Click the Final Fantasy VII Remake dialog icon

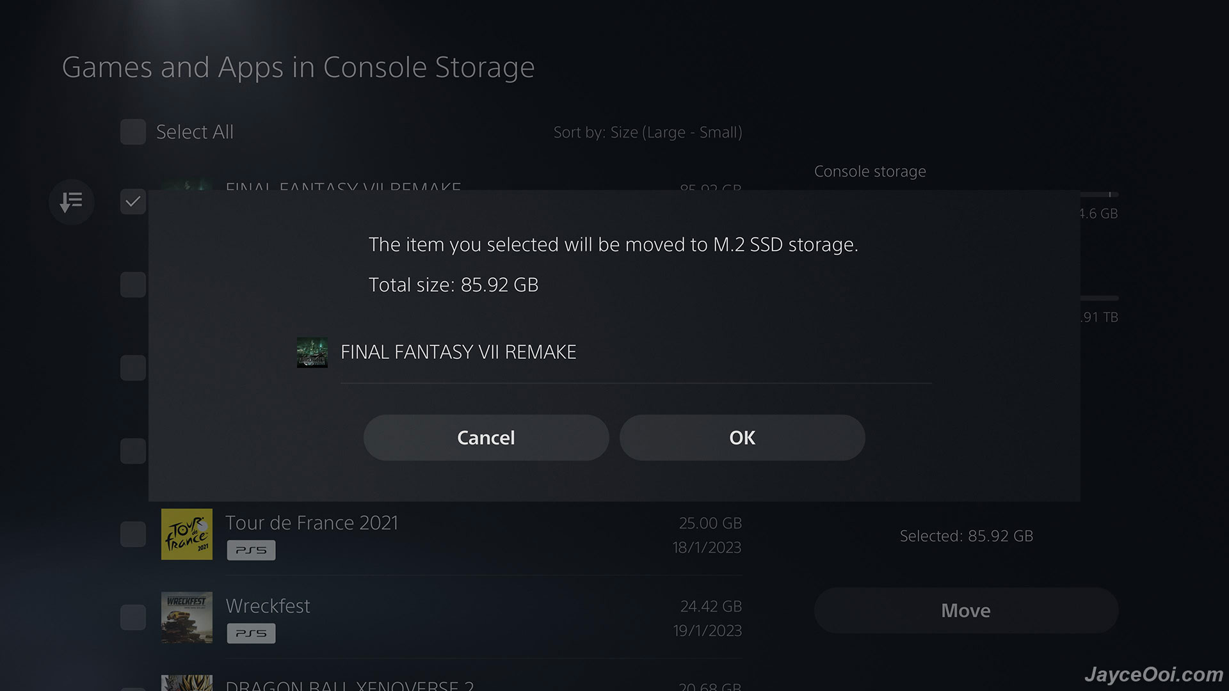(x=312, y=353)
